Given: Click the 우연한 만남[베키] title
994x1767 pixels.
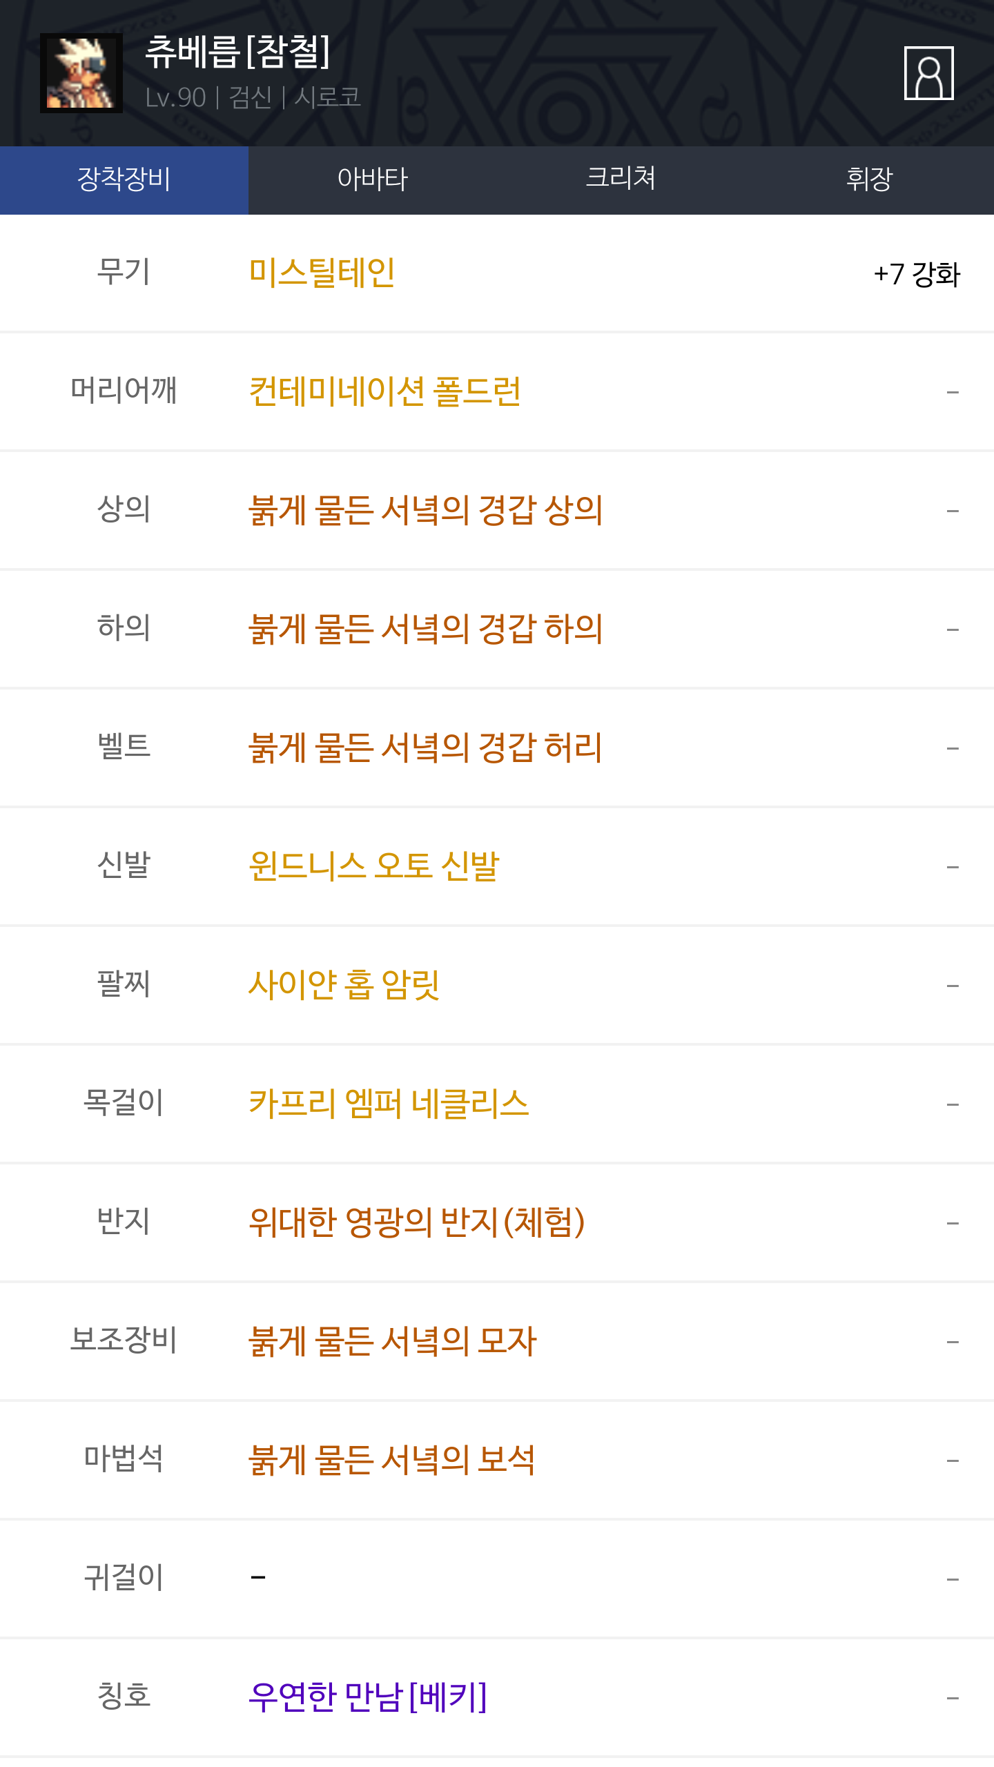Looking at the screenshot, I should tap(367, 1698).
